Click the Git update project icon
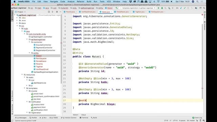 pos(181,8)
